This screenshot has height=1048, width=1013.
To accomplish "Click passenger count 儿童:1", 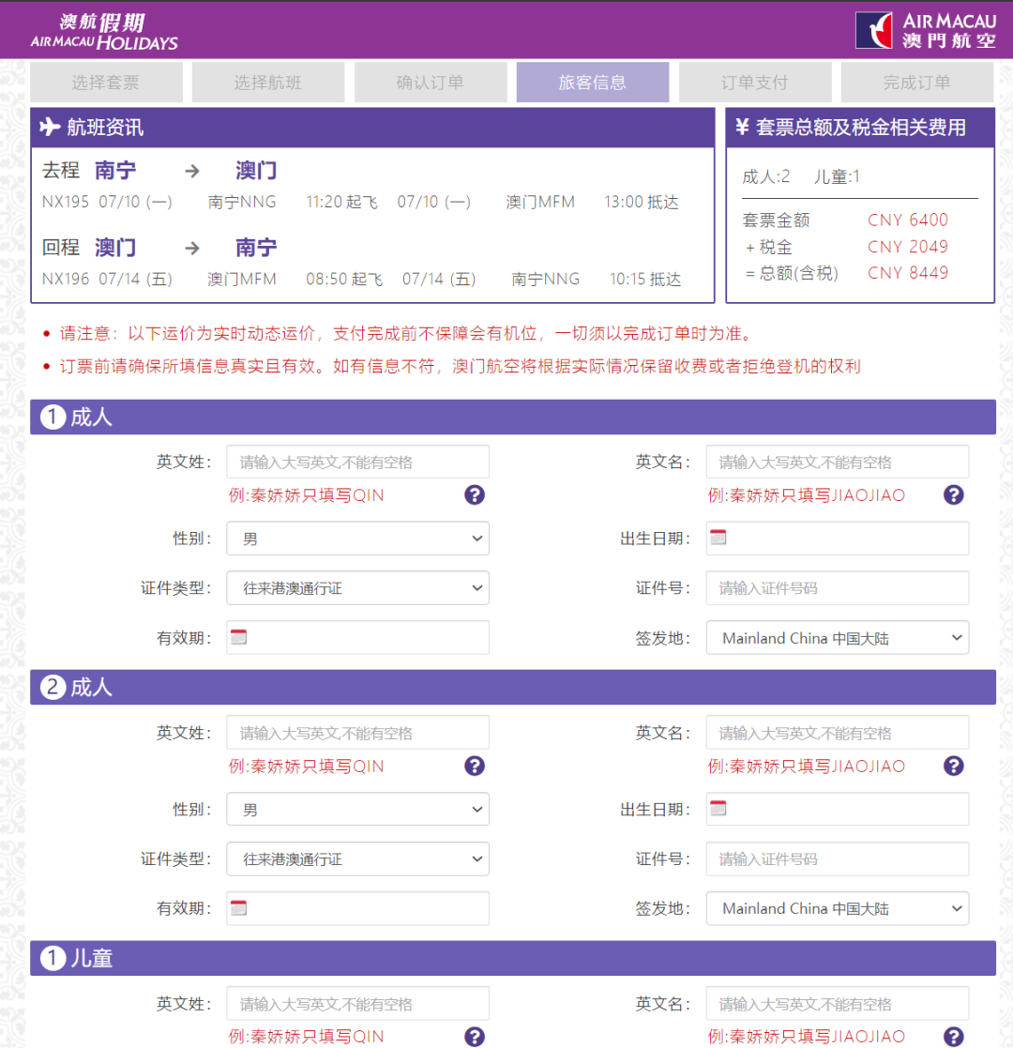I will click(x=837, y=176).
